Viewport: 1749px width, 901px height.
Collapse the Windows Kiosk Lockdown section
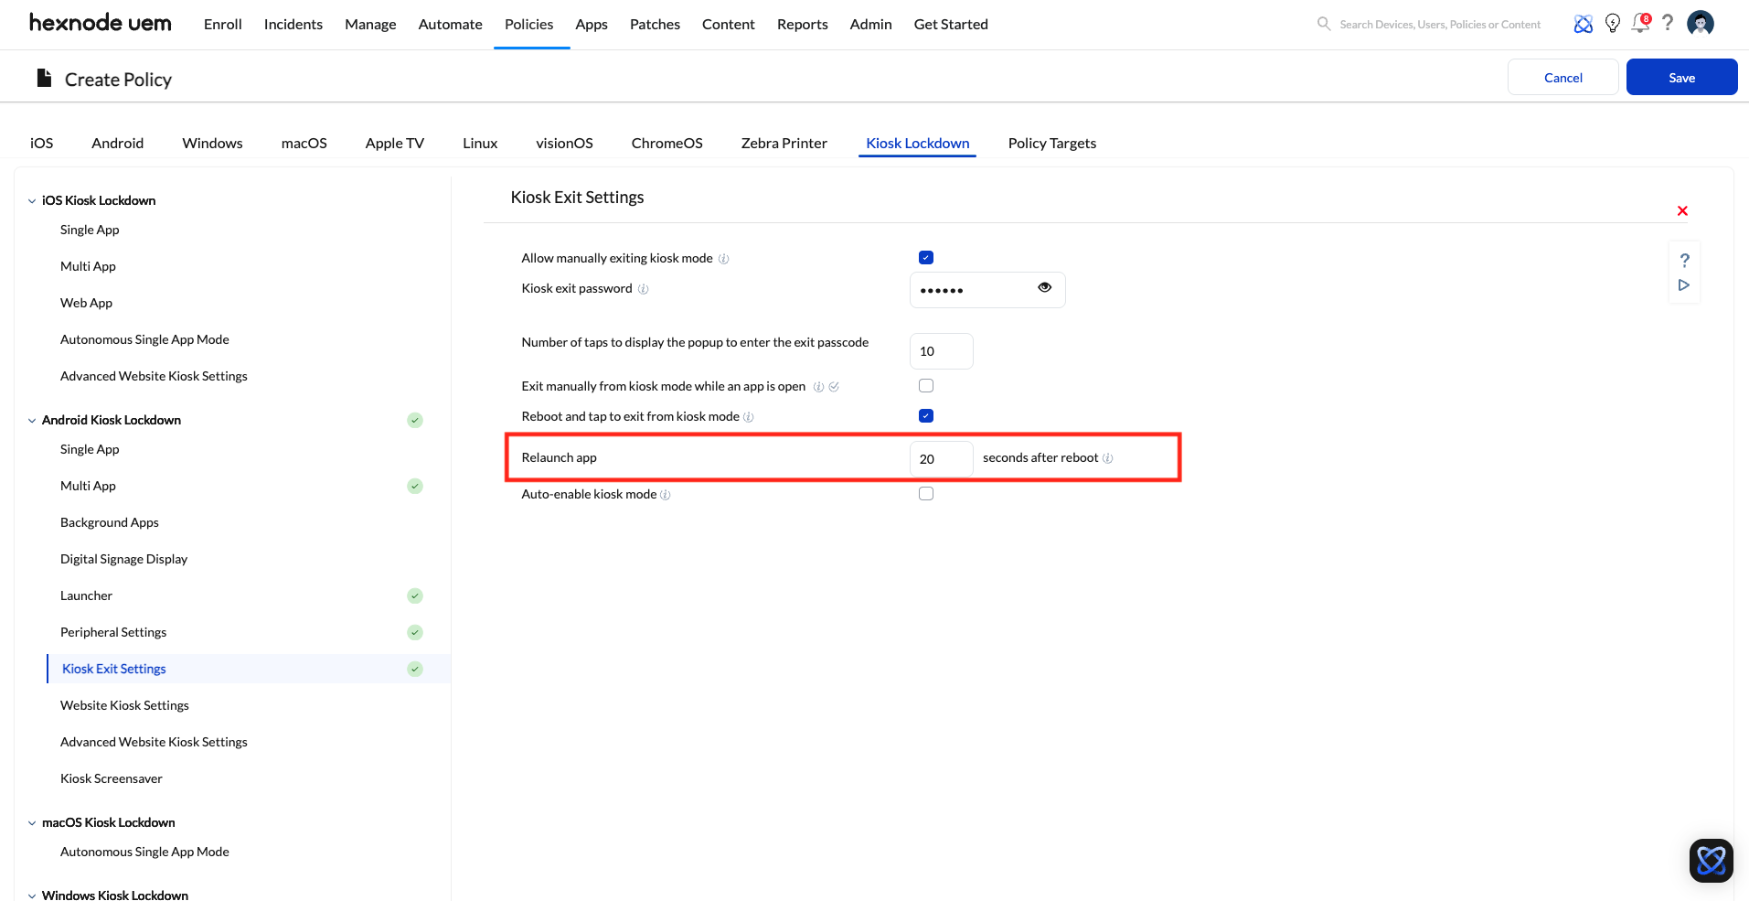pyautogui.click(x=32, y=896)
